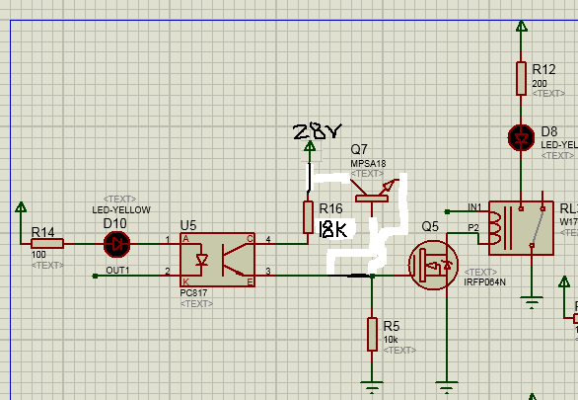The image size is (578, 400).
Task: Select the junction dot above R5
Action: [372, 276]
